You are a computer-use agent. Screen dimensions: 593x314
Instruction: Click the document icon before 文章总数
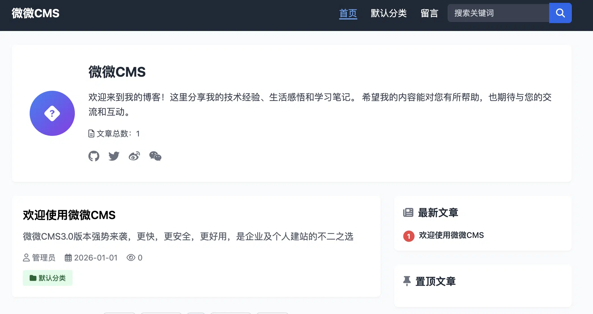tap(91, 134)
